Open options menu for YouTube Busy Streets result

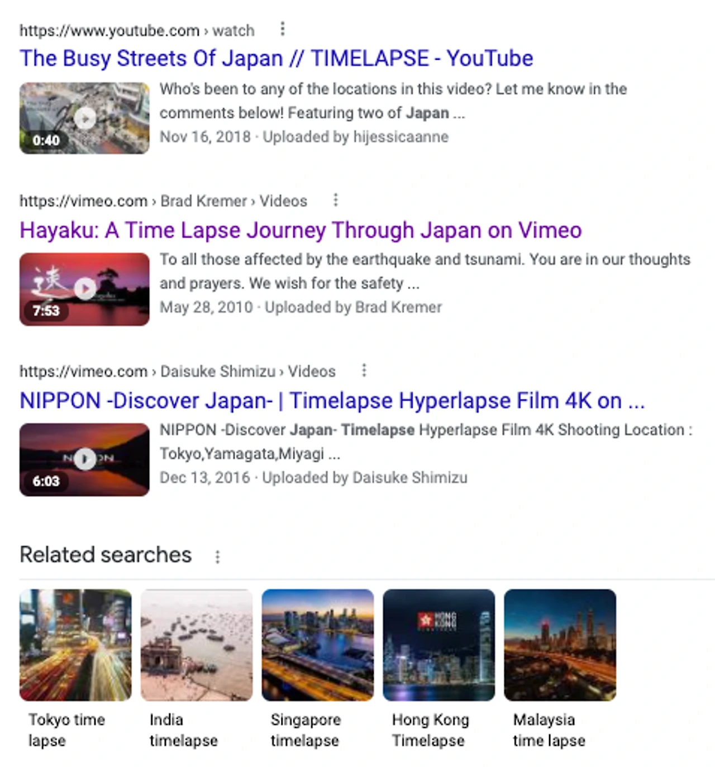click(283, 28)
